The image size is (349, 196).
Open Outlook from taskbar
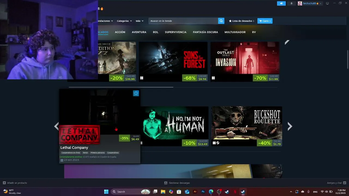[187, 192]
